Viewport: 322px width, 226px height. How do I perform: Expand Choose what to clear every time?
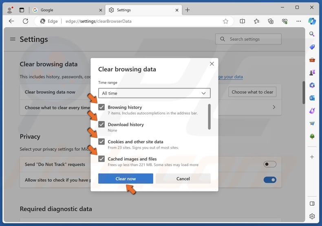click(x=274, y=107)
